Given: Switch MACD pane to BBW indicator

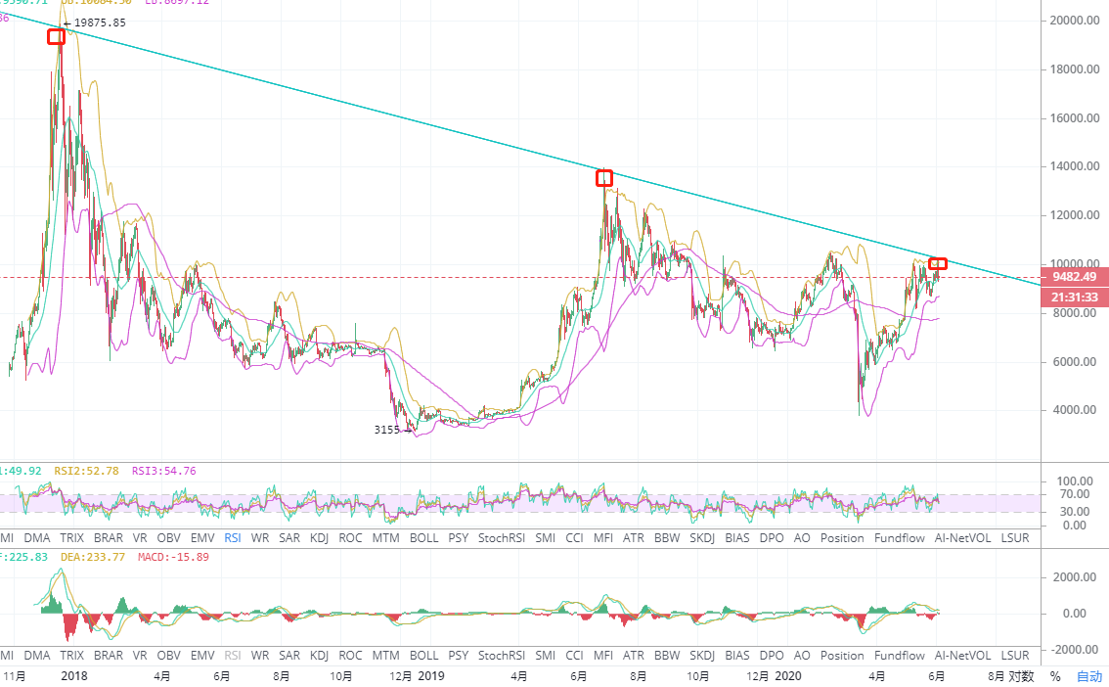Looking at the screenshot, I should tap(667, 655).
